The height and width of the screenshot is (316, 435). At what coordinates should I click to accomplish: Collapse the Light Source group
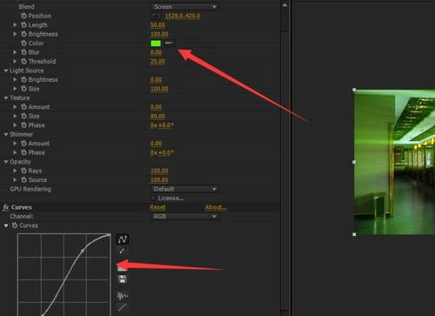tap(6, 71)
